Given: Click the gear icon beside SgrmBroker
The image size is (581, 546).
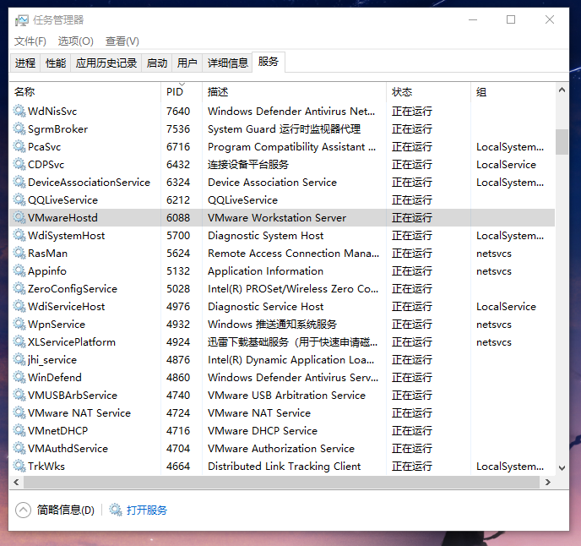Looking at the screenshot, I should coord(19,128).
